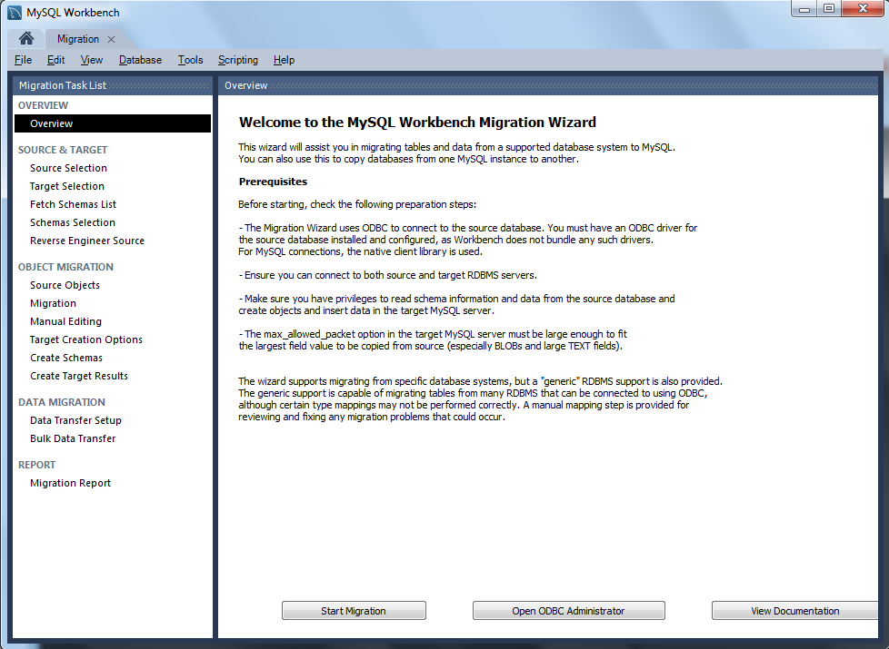Go to Bulk Data Transfer step

click(73, 439)
